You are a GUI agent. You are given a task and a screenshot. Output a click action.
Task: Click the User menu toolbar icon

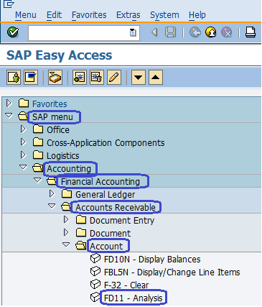pyautogui.click(x=14, y=78)
